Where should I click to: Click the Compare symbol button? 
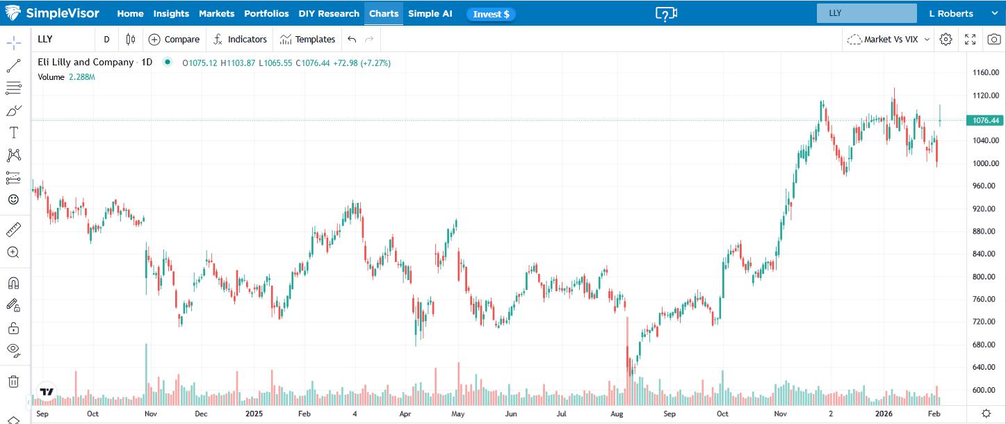point(174,40)
